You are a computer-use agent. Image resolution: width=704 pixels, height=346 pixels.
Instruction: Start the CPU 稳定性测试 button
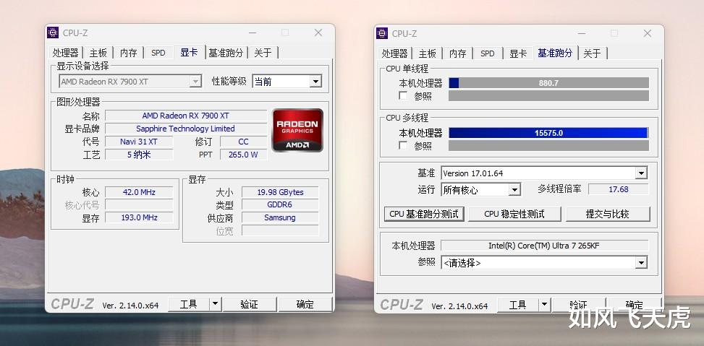click(x=514, y=214)
